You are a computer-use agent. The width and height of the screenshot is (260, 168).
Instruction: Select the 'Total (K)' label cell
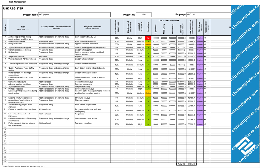click(182, 164)
